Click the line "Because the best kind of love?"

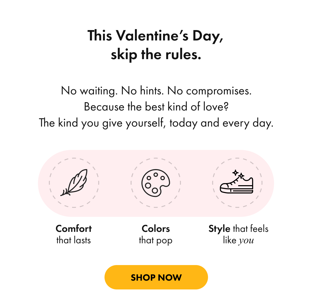(x=156, y=107)
